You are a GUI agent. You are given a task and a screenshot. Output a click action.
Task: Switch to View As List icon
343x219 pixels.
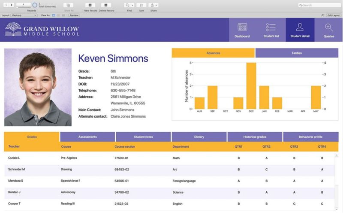58,15
